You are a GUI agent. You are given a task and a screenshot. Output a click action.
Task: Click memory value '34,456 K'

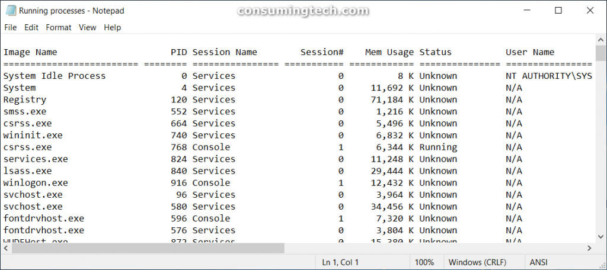pyautogui.click(x=392, y=207)
